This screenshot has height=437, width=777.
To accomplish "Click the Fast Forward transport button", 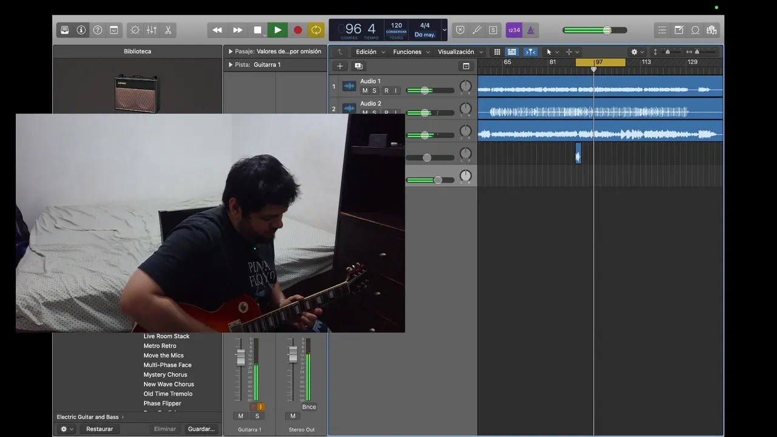I will (237, 30).
